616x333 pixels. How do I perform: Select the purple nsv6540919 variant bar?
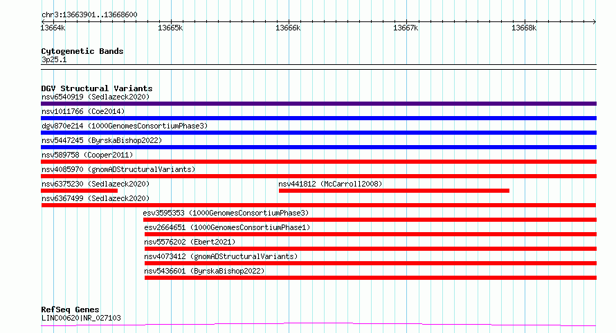(318, 104)
